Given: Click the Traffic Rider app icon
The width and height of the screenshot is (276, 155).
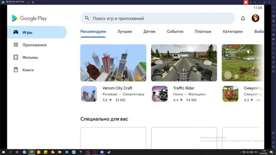Looking at the screenshot, I should (160, 94).
